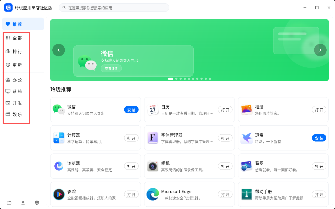Click the 浏览器 browser app icon
Screen dimensions: 335x209
59,166
